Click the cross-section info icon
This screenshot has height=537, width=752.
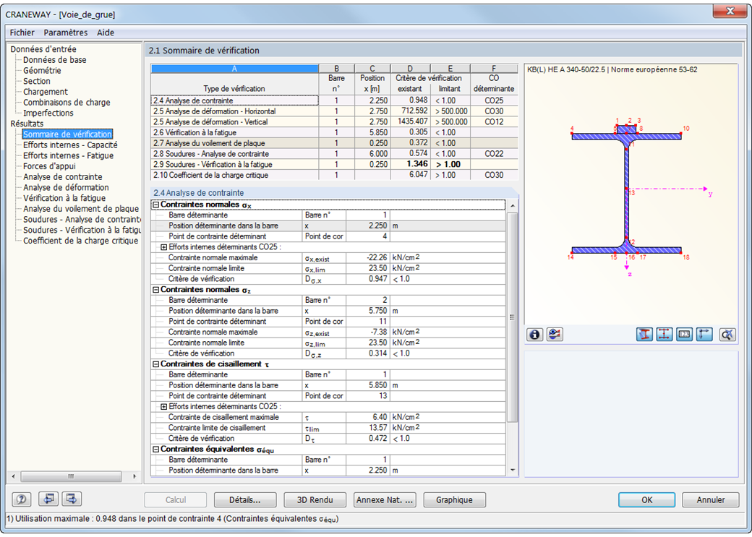535,335
